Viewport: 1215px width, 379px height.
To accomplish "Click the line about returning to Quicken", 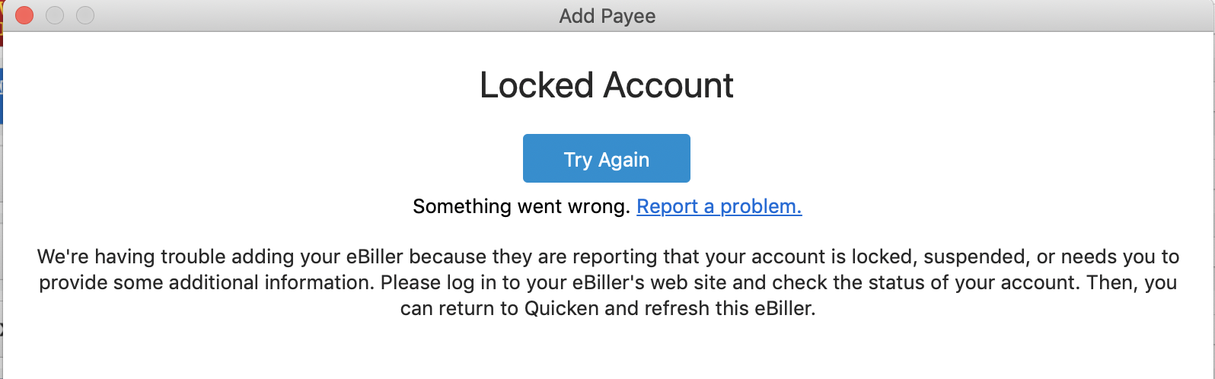I will point(607,308).
